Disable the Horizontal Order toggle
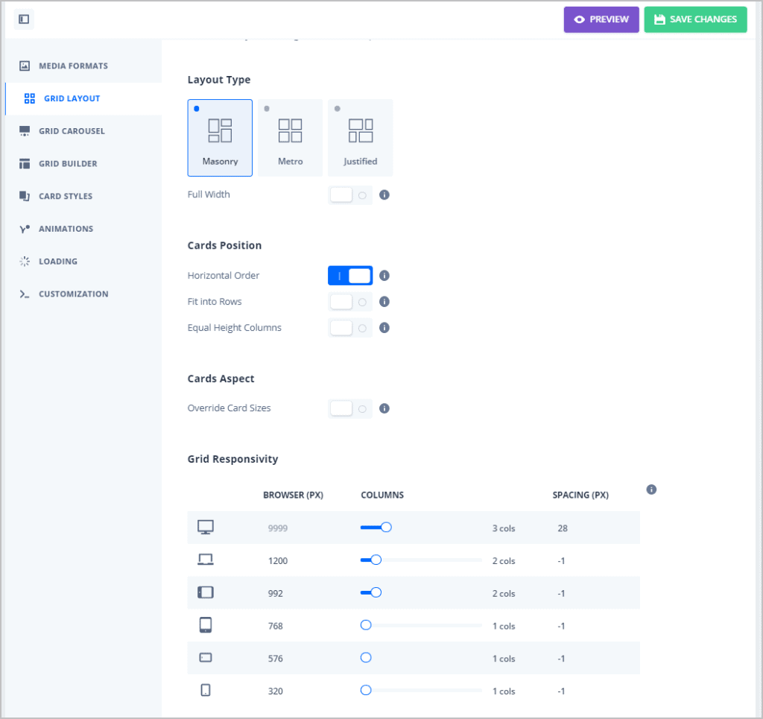 [x=350, y=275]
